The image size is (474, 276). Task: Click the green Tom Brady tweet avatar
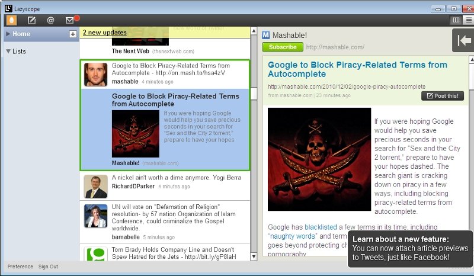95,254
